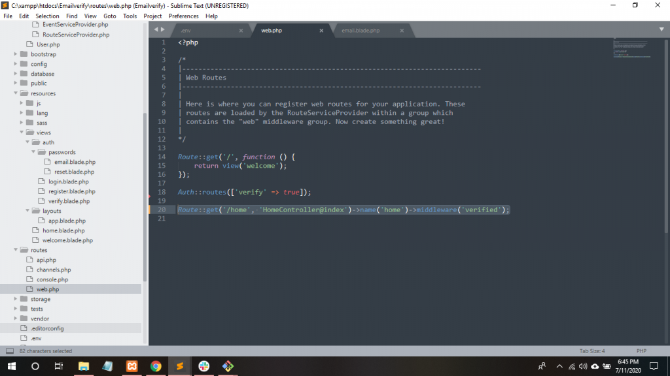Expand the vendor folder
Screen dimensions: 670x376
point(16,319)
